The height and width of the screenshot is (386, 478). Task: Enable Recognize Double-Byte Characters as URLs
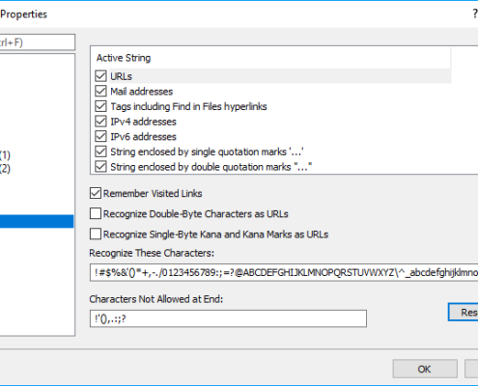coord(96,213)
